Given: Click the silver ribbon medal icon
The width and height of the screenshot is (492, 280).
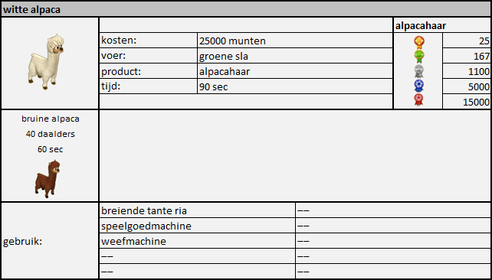Looking at the screenshot, I should (x=419, y=71).
